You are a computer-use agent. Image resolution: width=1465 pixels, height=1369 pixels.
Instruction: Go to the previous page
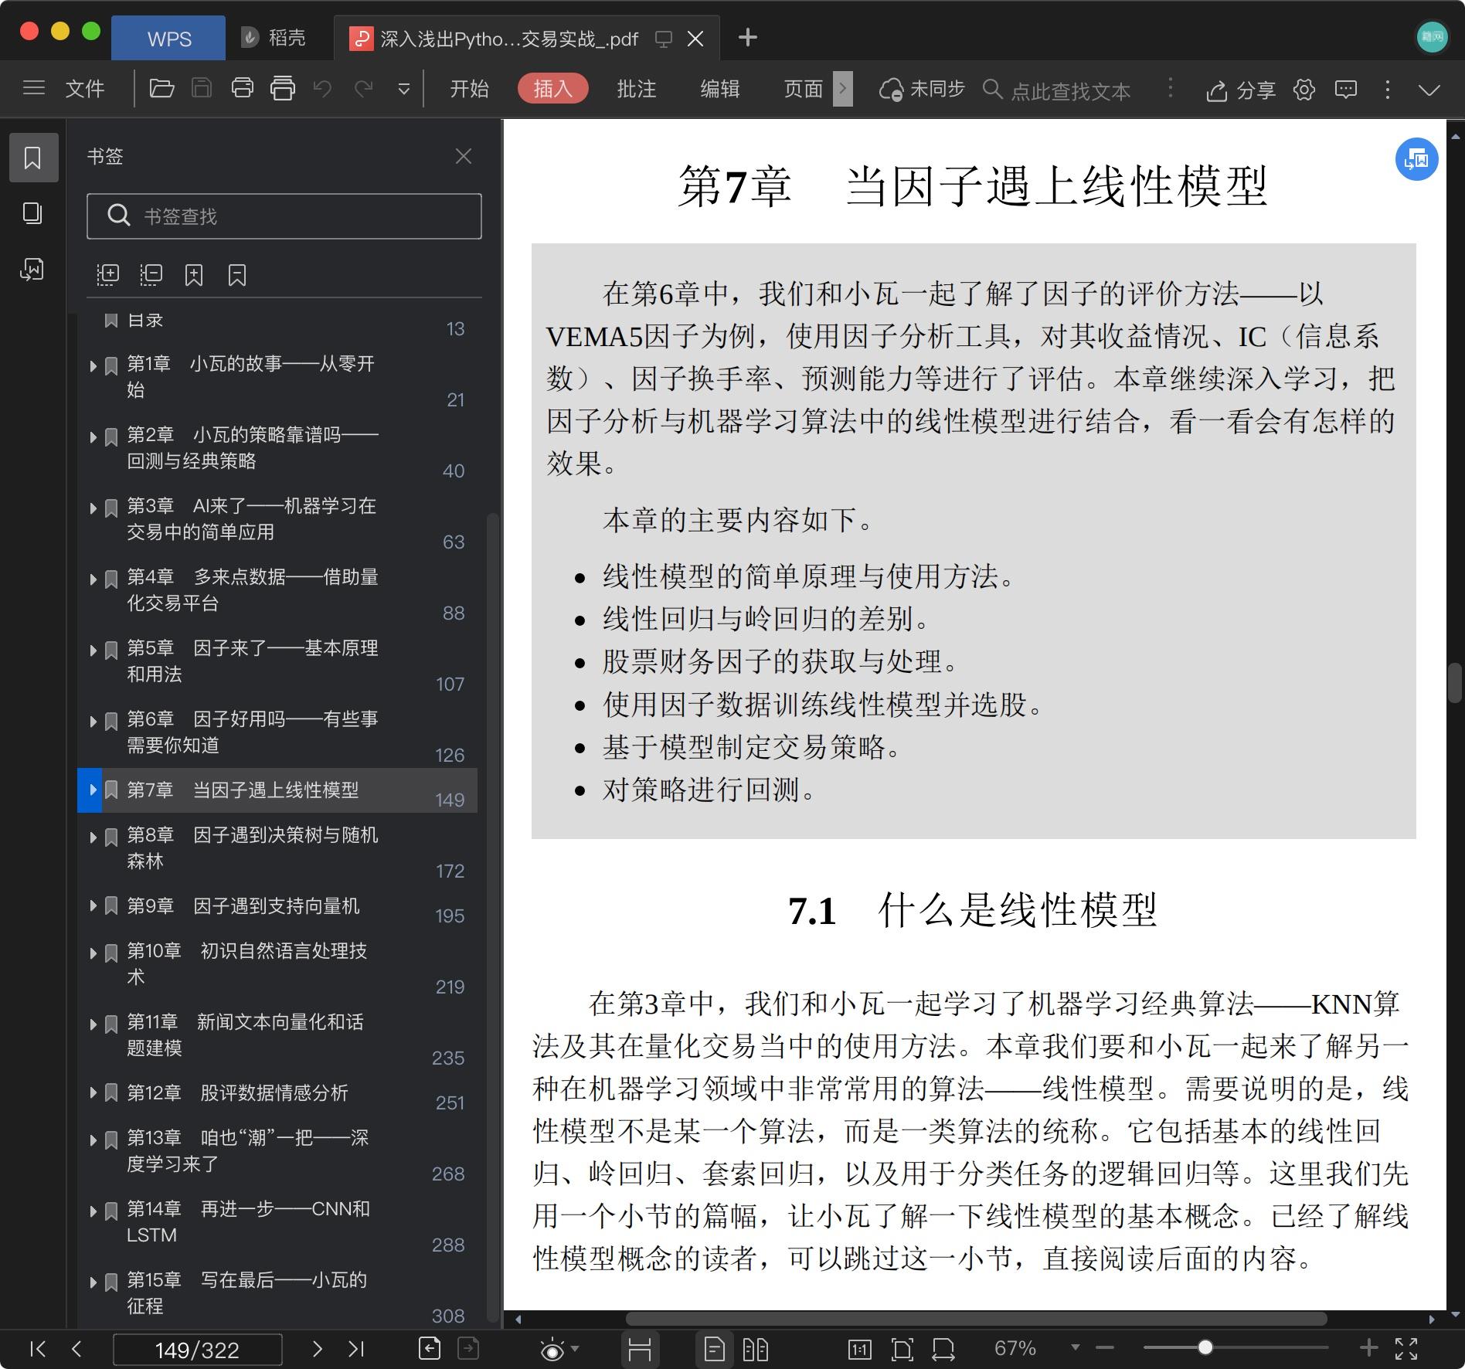tap(76, 1349)
